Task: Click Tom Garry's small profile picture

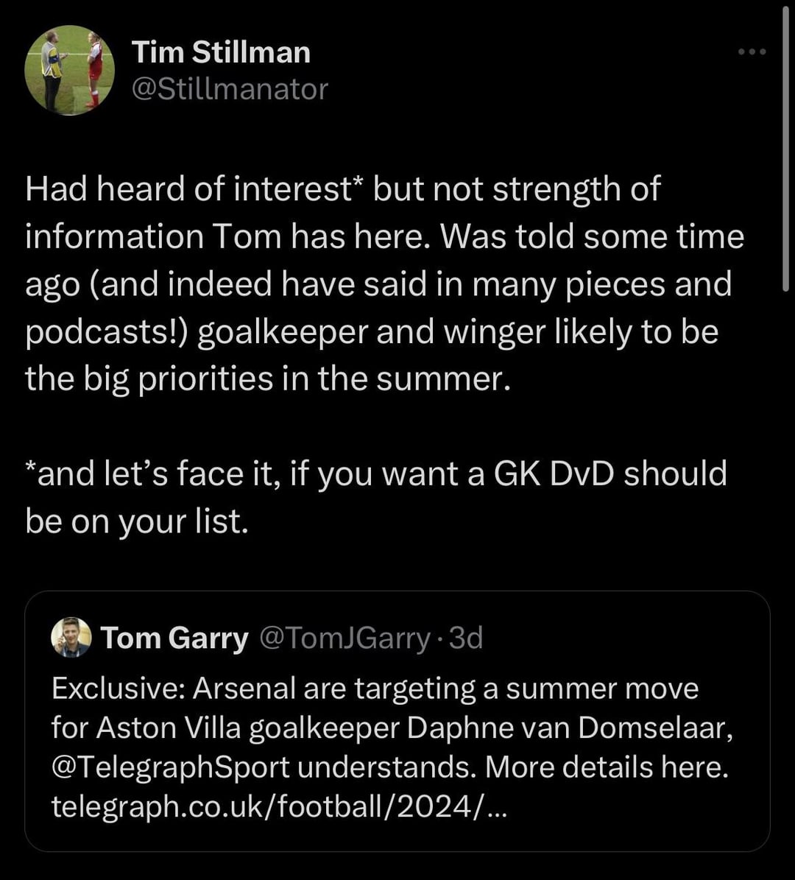Action: [71, 637]
